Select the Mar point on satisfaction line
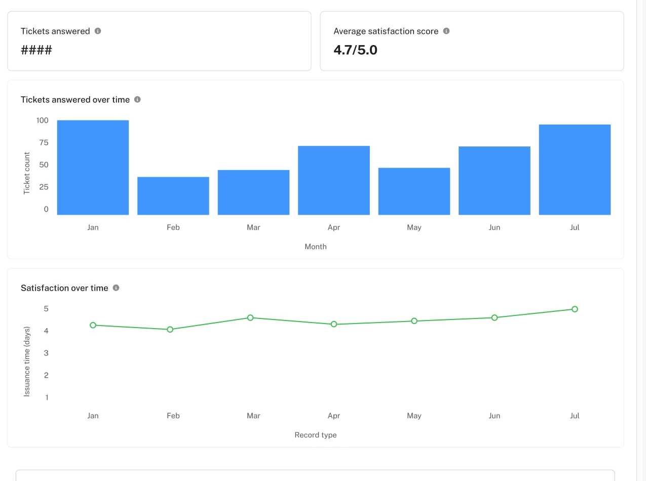646x481 pixels. click(x=250, y=317)
